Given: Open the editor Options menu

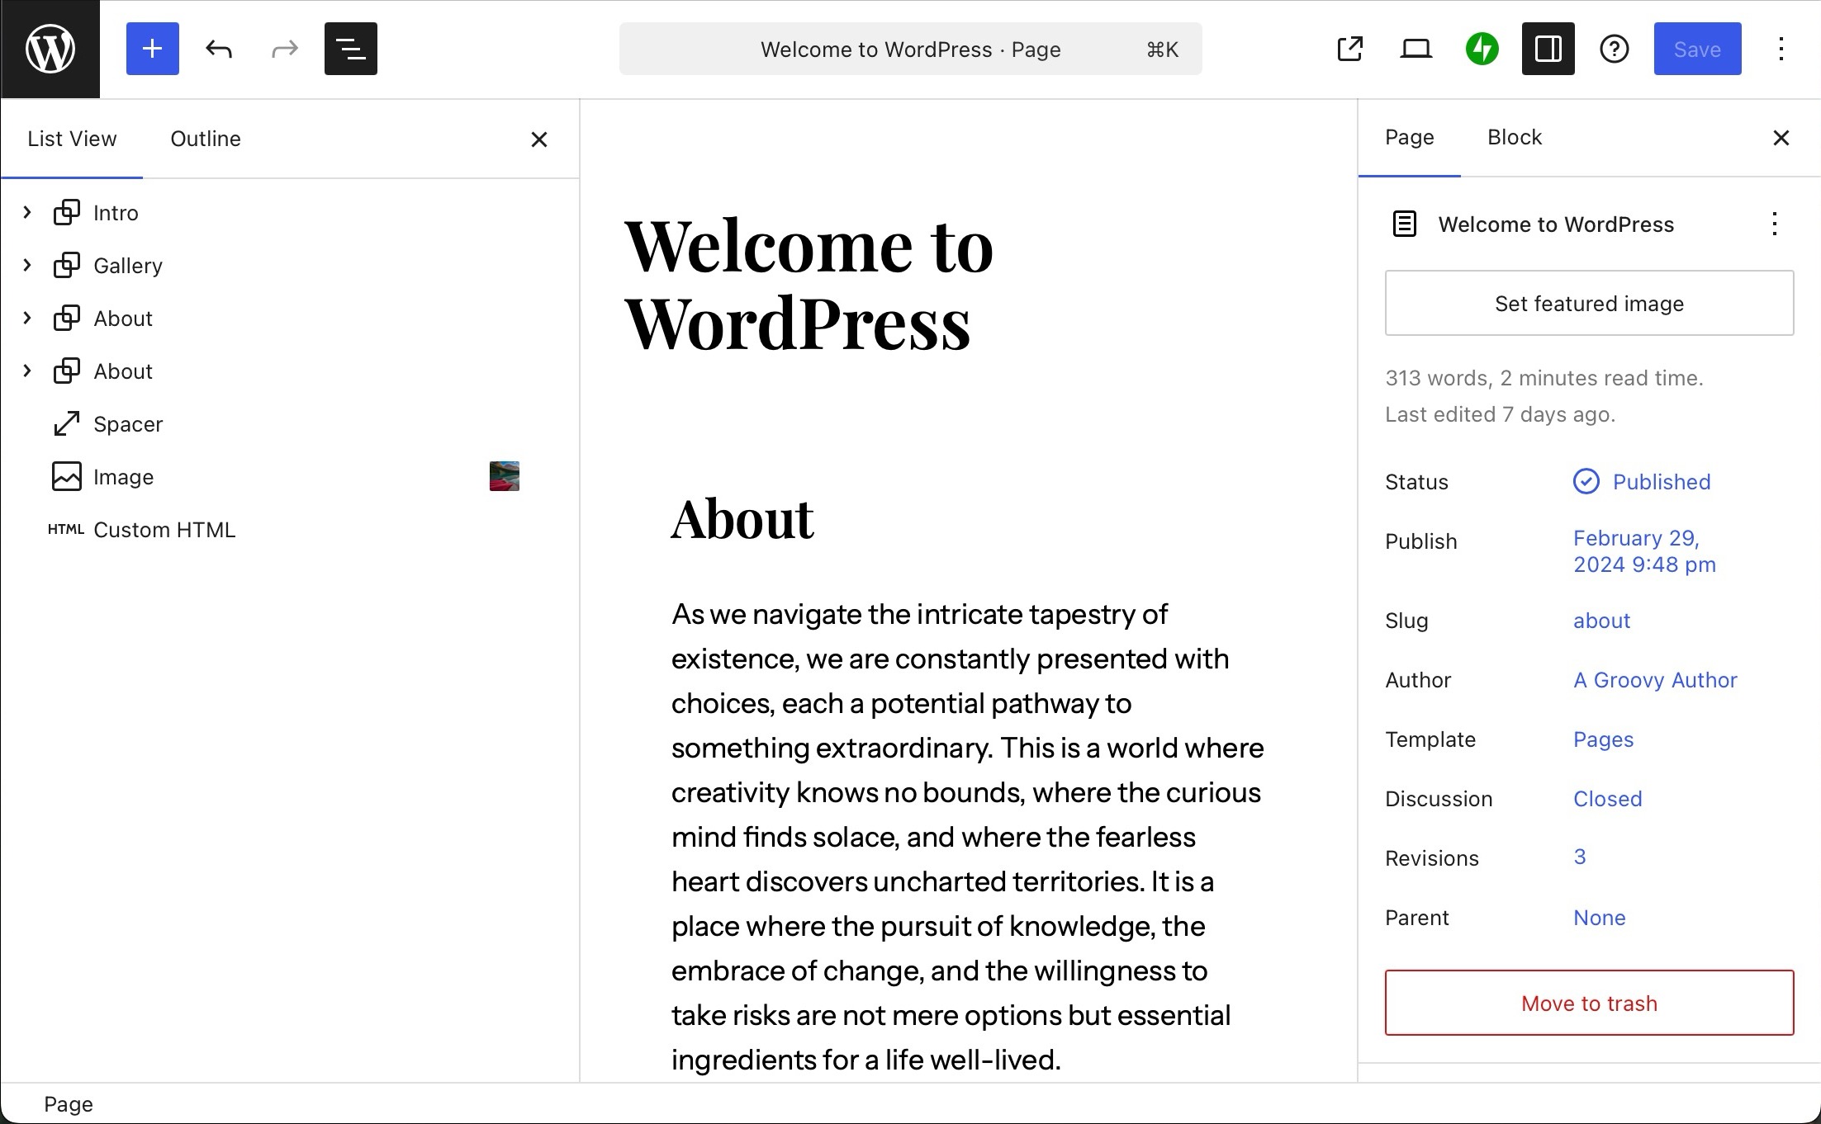Looking at the screenshot, I should coord(1781,49).
